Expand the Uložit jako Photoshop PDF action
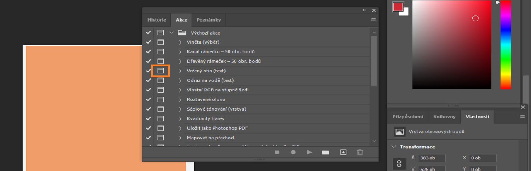Screen dimensions: 531x171 point(180,128)
